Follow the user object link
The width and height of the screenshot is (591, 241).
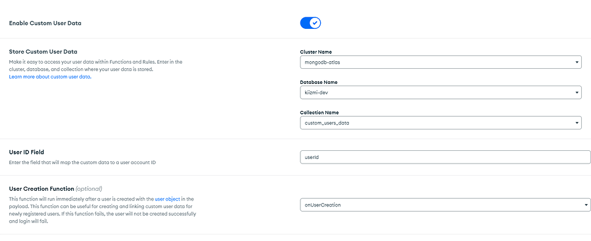[x=168, y=199]
